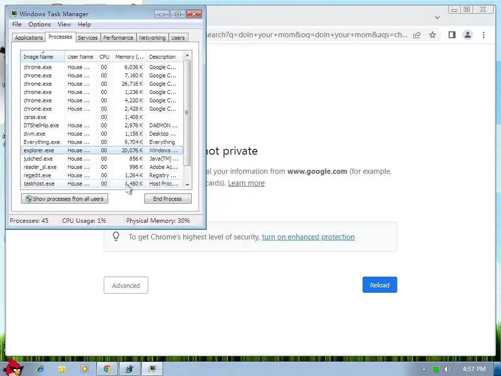This screenshot has width=501, height=376.
Task: Select the csrss.exe process
Action: click(x=102, y=117)
